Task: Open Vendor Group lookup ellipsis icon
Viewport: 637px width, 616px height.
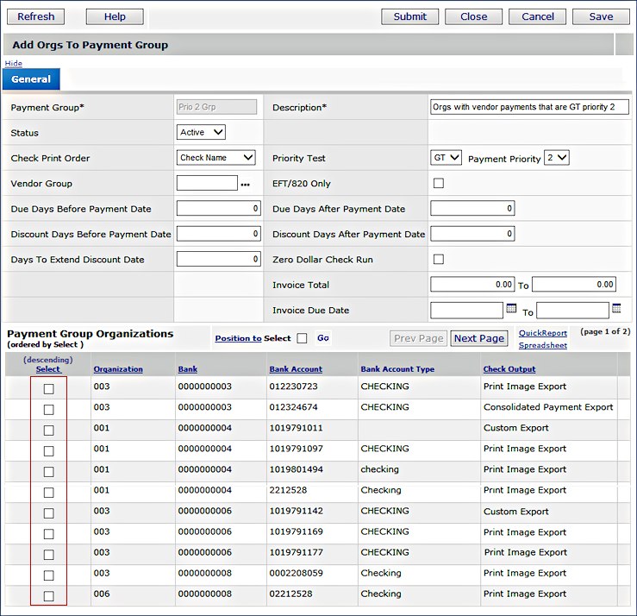Action: pyautogui.click(x=245, y=185)
